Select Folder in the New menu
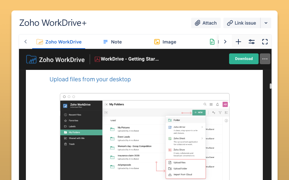 click(x=186, y=120)
